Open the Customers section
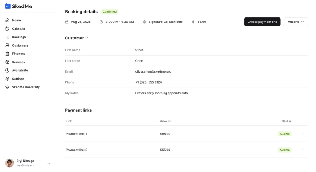 (x=20, y=45)
